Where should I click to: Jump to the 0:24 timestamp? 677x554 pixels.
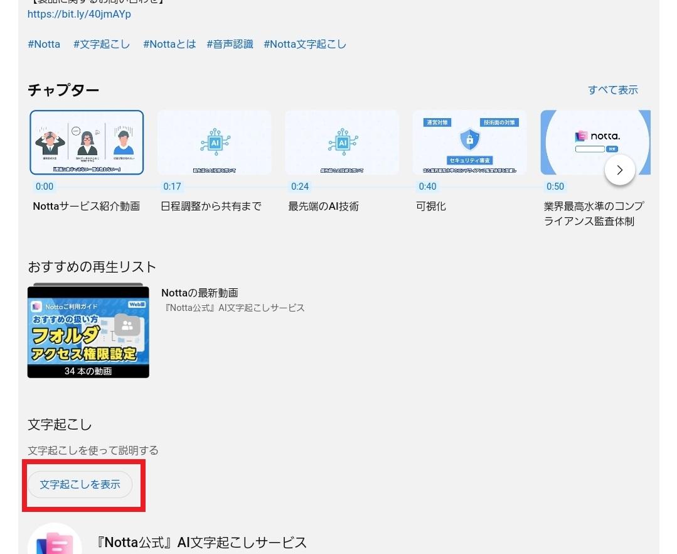[x=300, y=187]
